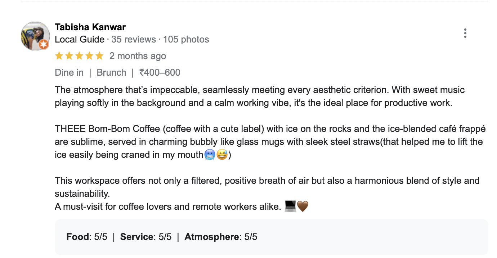Click the brown heart emoji
The width and height of the screenshot is (497, 258).
(x=303, y=206)
